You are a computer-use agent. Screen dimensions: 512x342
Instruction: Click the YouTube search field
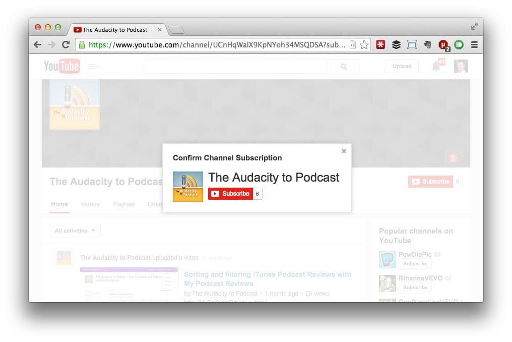tap(236, 67)
